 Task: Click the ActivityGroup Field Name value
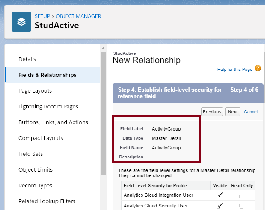(x=166, y=148)
